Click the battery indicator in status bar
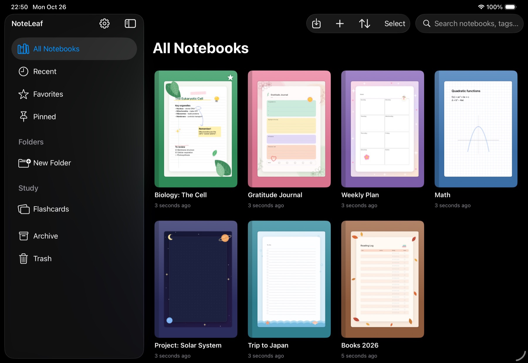 pyautogui.click(x=511, y=7)
